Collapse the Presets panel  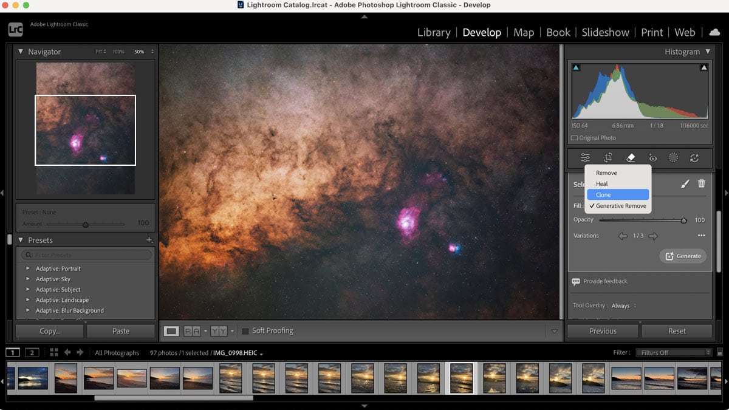(x=21, y=241)
